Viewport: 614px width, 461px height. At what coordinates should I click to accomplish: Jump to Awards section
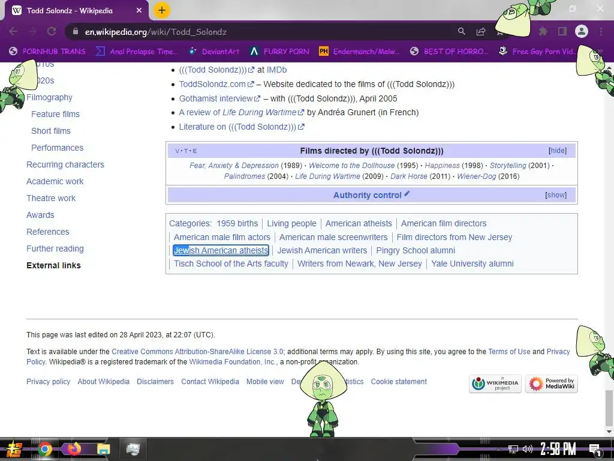[40, 215]
